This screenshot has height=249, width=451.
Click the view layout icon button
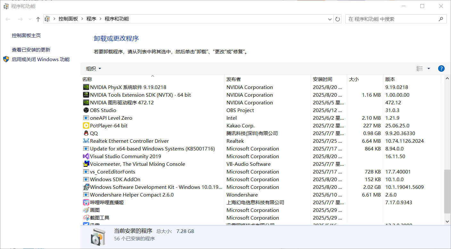[420, 68]
